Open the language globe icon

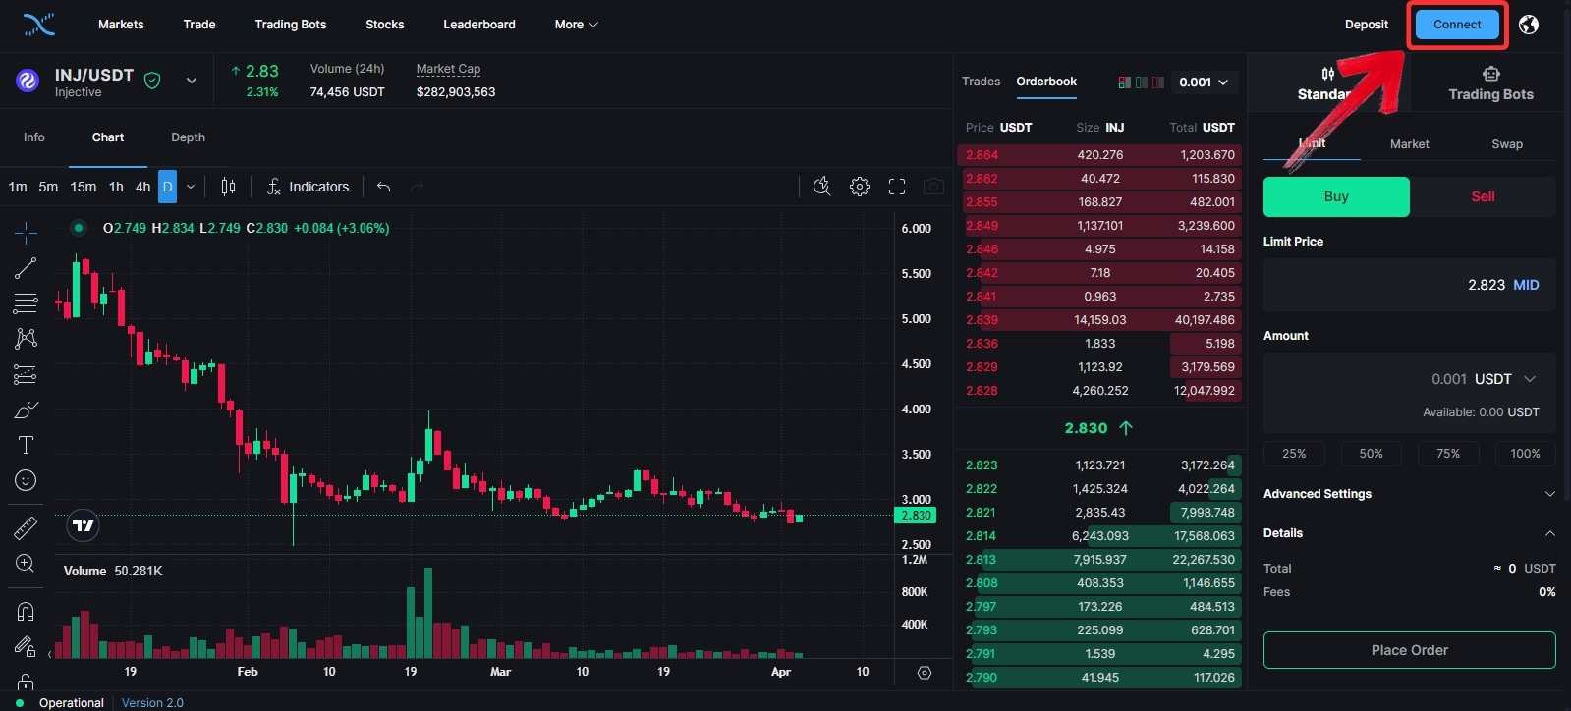1529,25
